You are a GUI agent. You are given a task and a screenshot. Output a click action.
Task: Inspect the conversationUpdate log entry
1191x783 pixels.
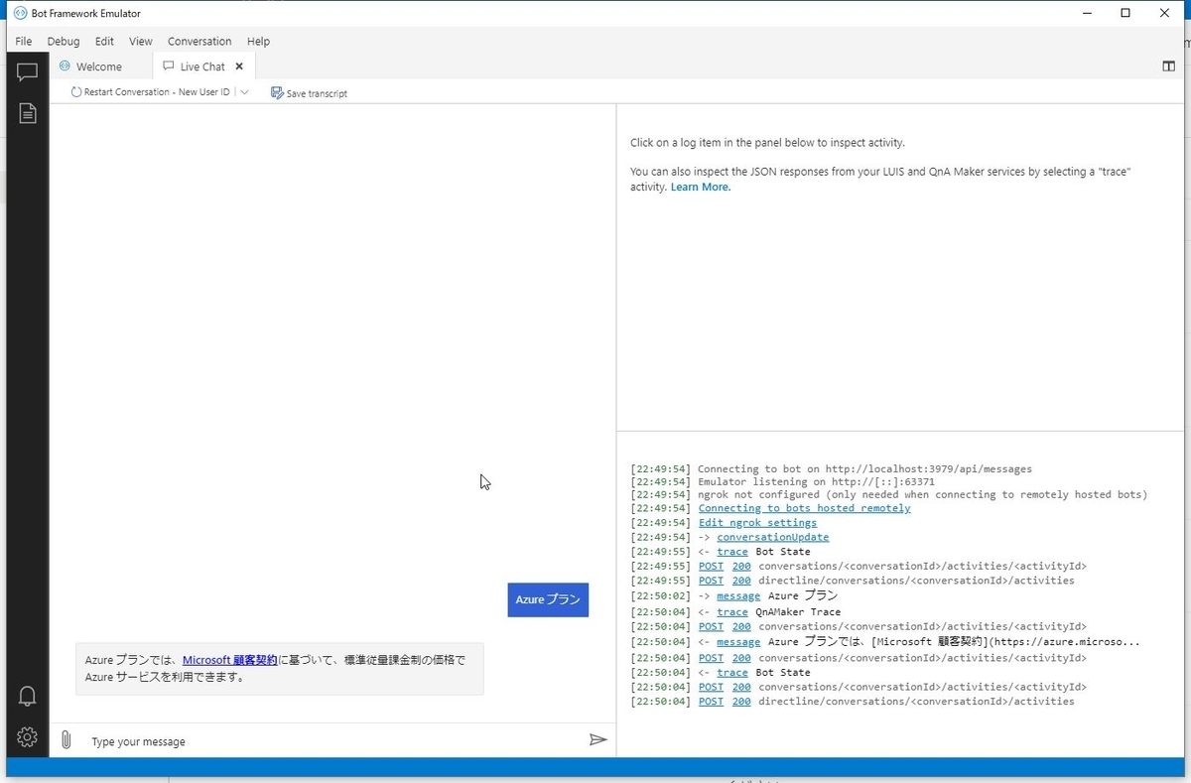tap(772, 537)
